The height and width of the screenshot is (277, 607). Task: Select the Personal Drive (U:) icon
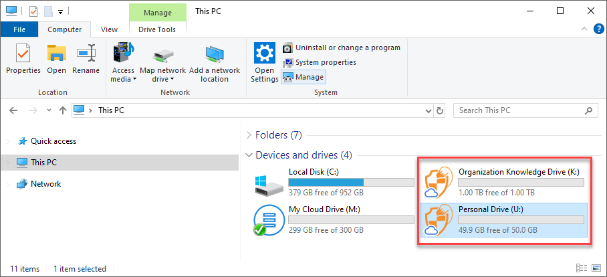[439, 220]
